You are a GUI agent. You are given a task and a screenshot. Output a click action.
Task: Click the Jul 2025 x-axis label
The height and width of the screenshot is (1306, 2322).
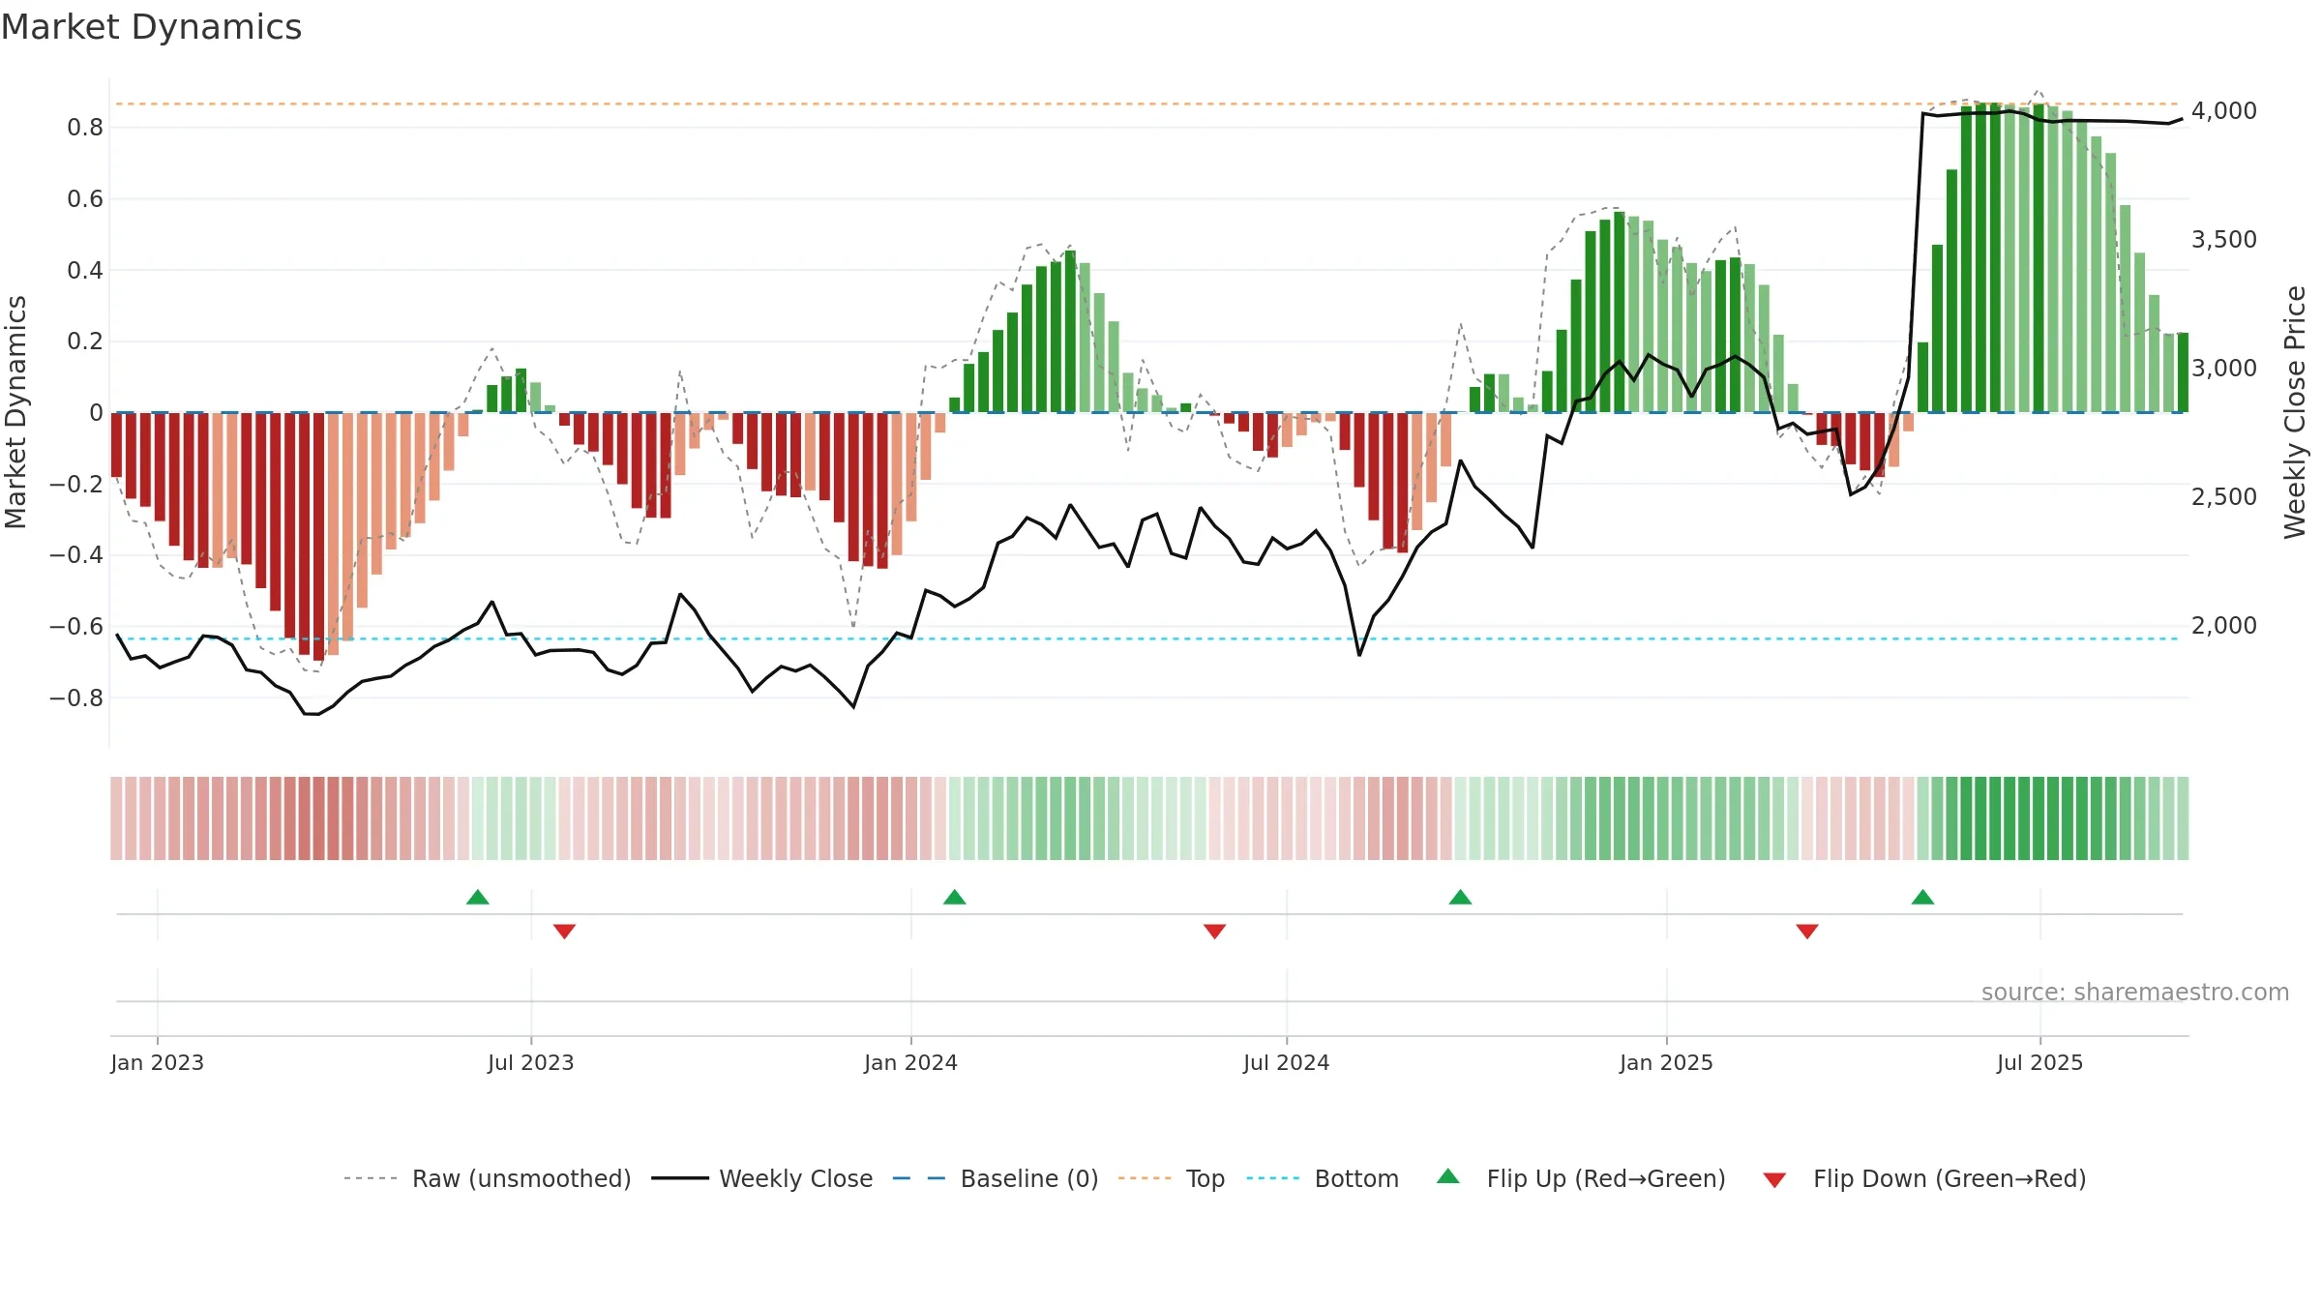[2040, 1062]
